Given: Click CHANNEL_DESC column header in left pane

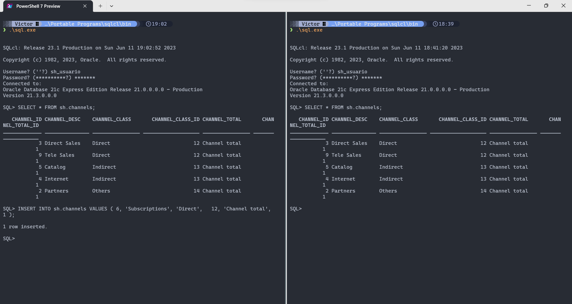Looking at the screenshot, I should click(x=63, y=119).
